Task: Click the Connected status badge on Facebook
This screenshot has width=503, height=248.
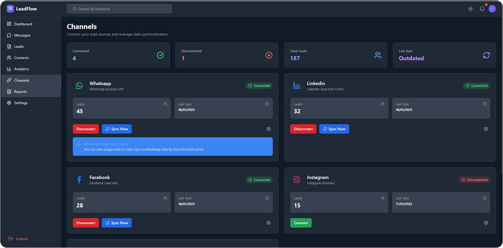Action: pyautogui.click(x=259, y=180)
